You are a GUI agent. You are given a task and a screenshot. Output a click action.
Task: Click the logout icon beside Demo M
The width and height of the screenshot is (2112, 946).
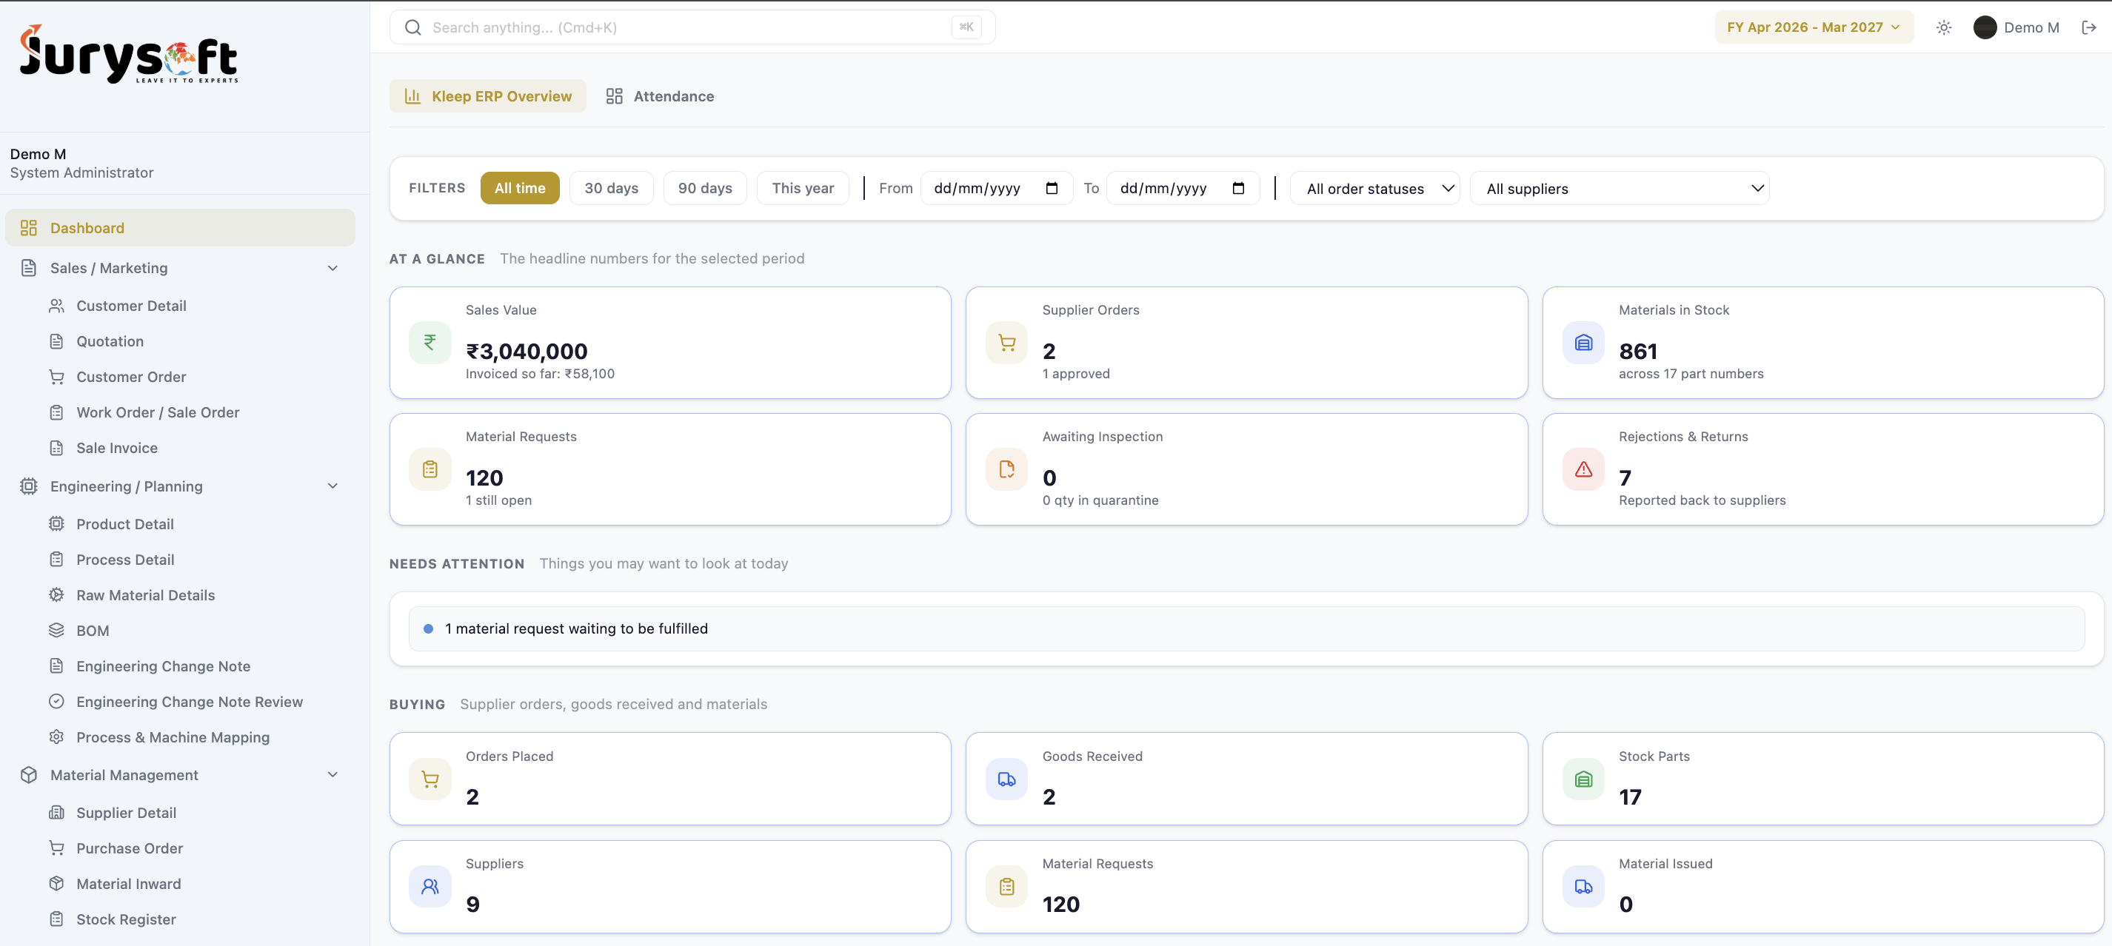pos(2088,28)
